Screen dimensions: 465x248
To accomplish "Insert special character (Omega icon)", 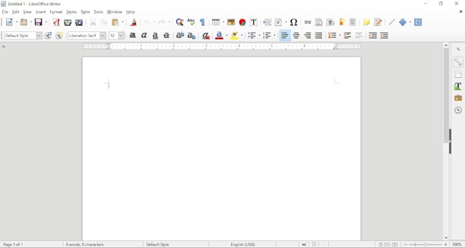I will point(293,23).
